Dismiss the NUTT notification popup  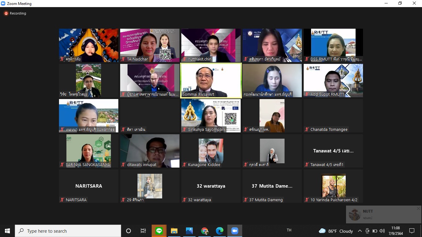tap(418, 209)
